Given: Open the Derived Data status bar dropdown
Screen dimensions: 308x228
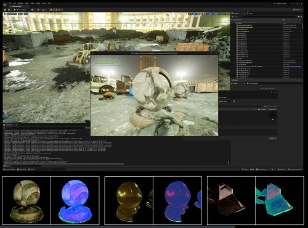Looking at the screenshot, I should [x=262, y=169].
